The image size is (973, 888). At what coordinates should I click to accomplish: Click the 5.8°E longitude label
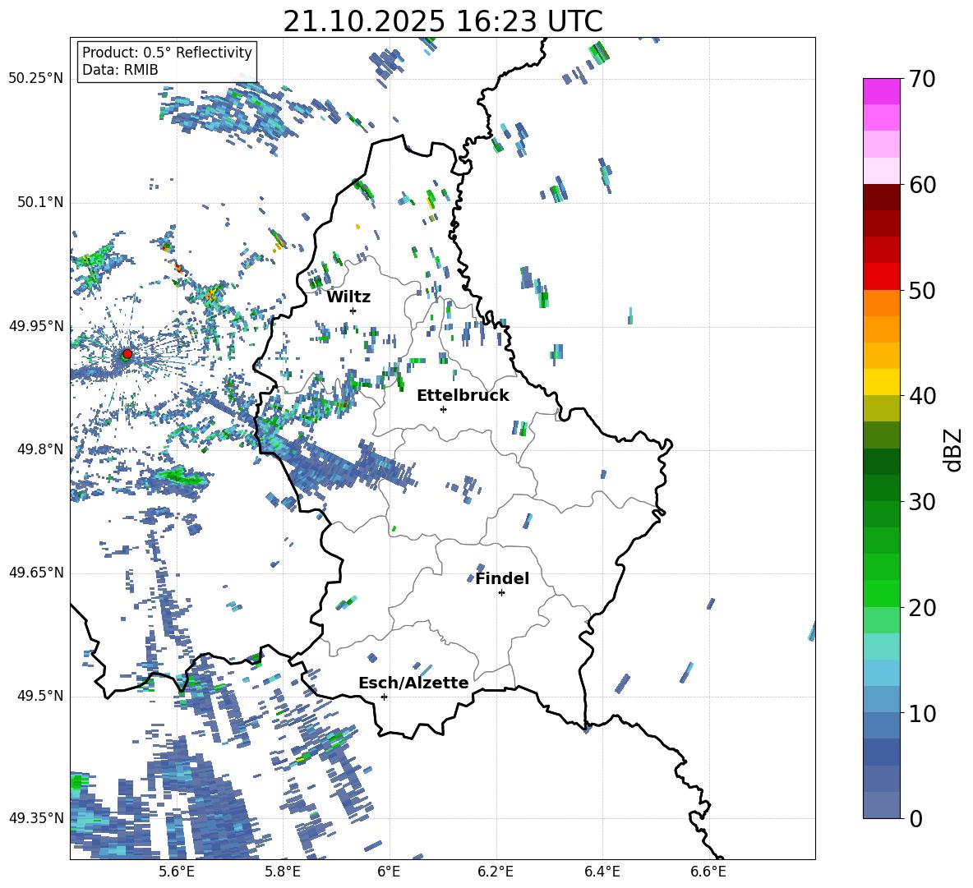pos(283,872)
